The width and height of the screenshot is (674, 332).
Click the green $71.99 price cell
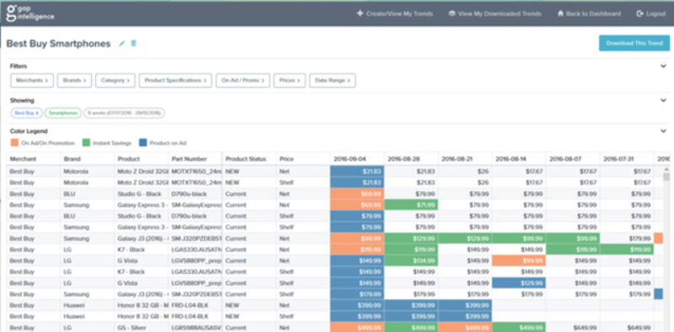411,205
